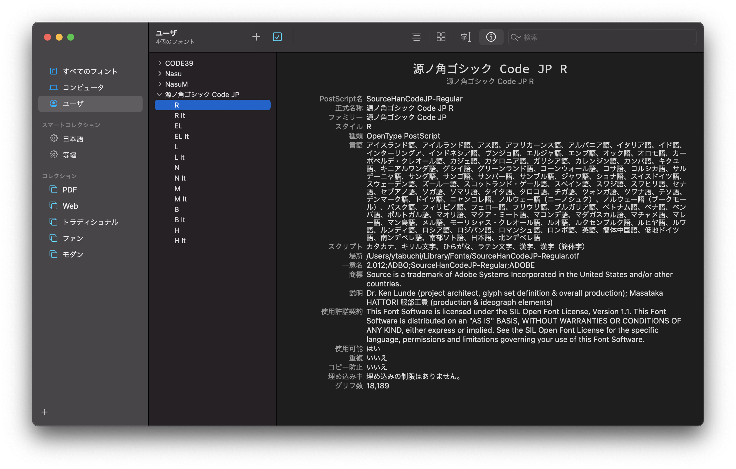Open the 等幅 smart collection
736x469 pixels.
coord(90,155)
